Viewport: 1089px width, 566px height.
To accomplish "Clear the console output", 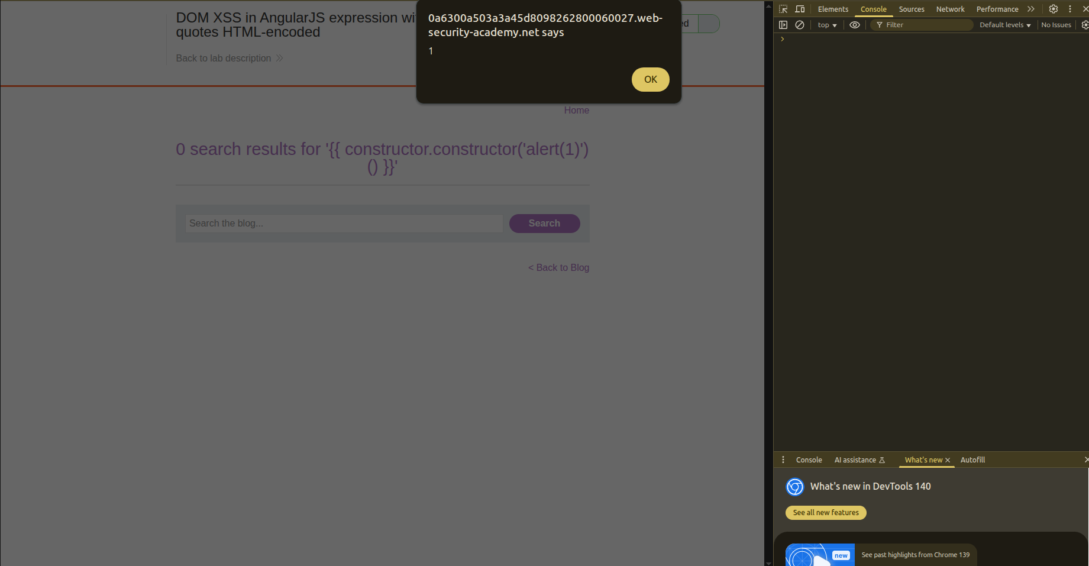I will coord(800,25).
